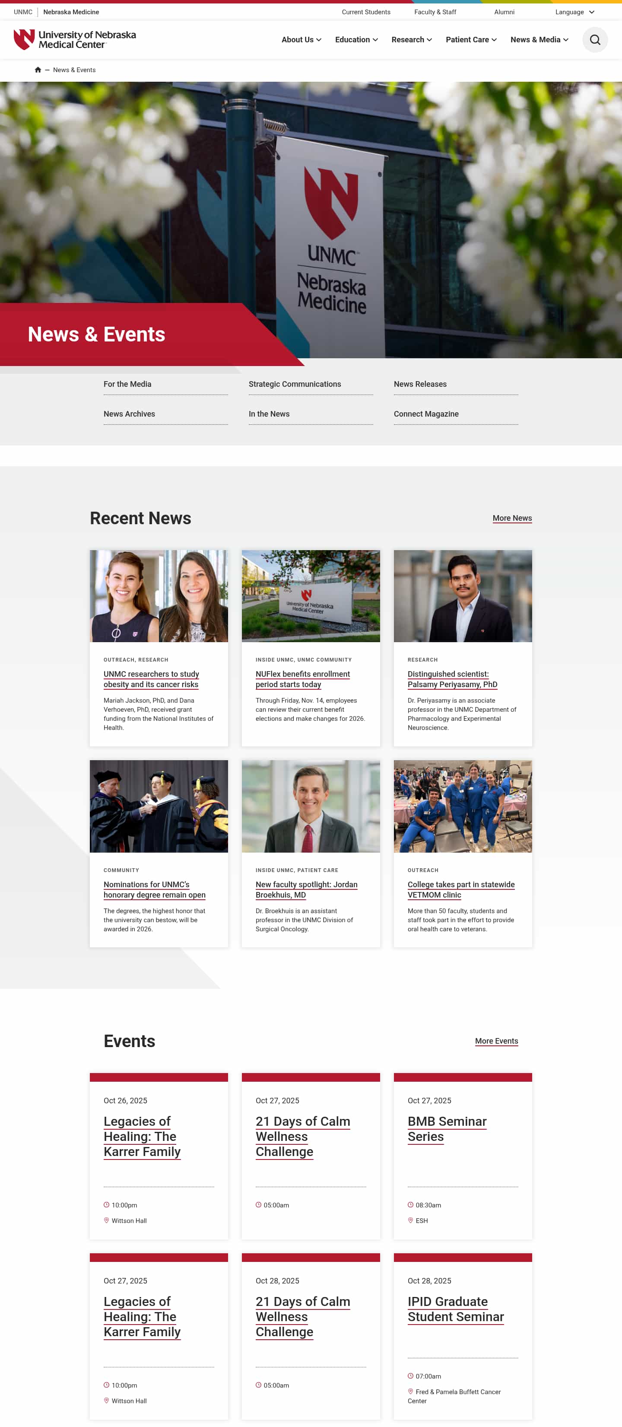Image resolution: width=622 pixels, height=1427 pixels.
Task: Click Wittson Hall pin on Oct 27 card
Action: click(x=106, y=1400)
